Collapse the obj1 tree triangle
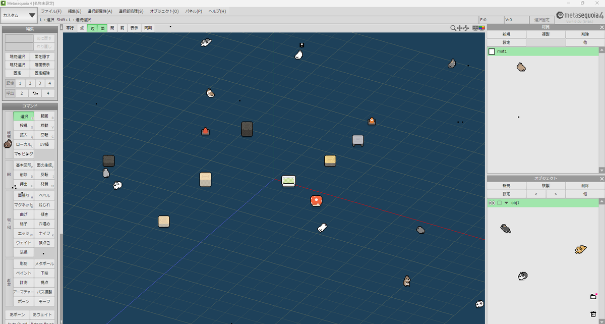605x324 pixels. (x=506, y=203)
